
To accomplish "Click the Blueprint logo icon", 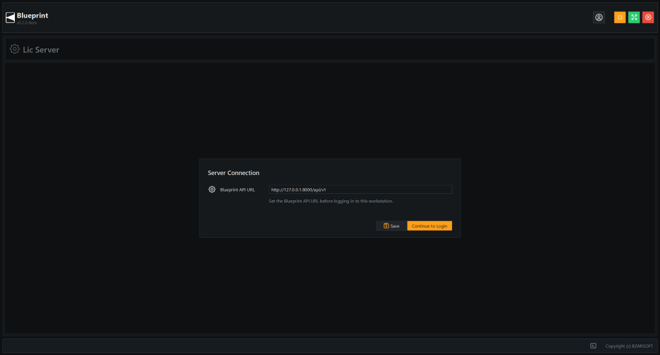I will tap(10, 18).
